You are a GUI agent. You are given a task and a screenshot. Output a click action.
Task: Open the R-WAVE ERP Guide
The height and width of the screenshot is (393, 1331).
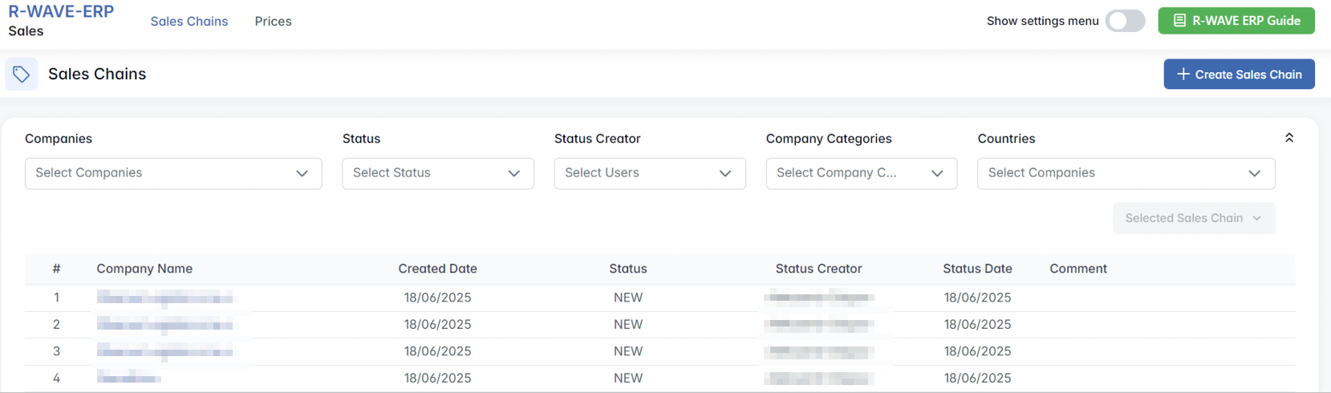(x=1236, y=21)
